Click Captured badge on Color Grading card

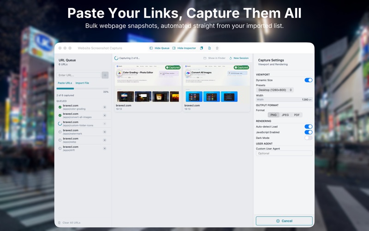pos(173,67)
